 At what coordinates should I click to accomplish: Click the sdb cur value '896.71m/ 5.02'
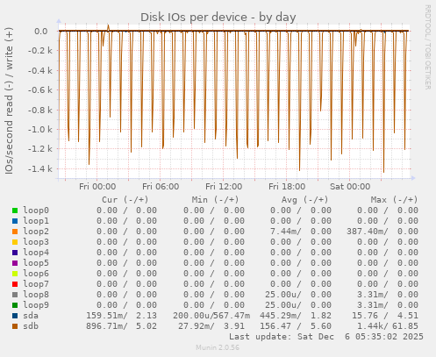pos(121,326)
